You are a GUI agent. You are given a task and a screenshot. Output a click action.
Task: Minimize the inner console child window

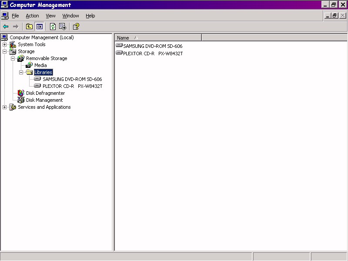[328, 16]
